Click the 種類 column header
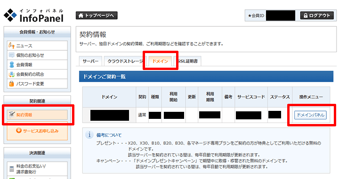The image size is (339, 179). (x=155, y=97)
